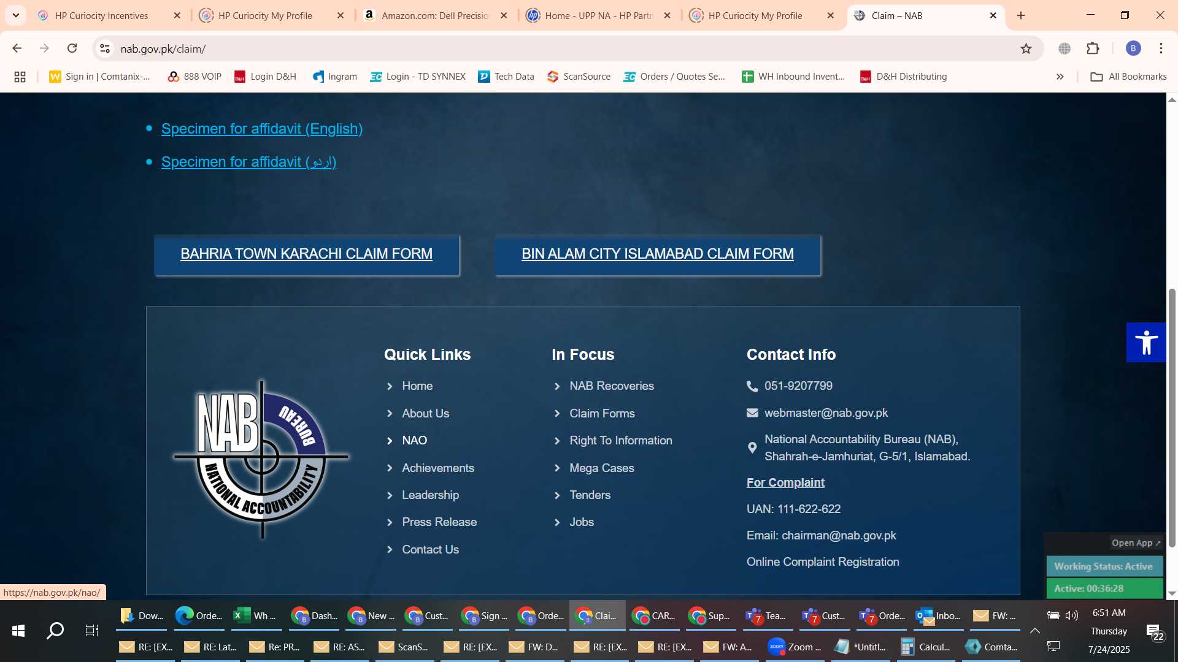The width and height of the screenshot is (1178, 662).
Task: Switch to the Home - UPP NA HP Partner tab
Action: pyautogui.click(x=598, y=15)
